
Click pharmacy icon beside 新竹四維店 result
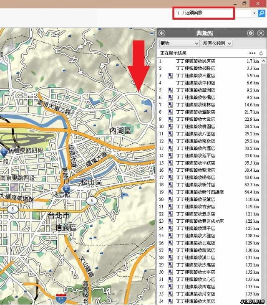pos(170,192)
